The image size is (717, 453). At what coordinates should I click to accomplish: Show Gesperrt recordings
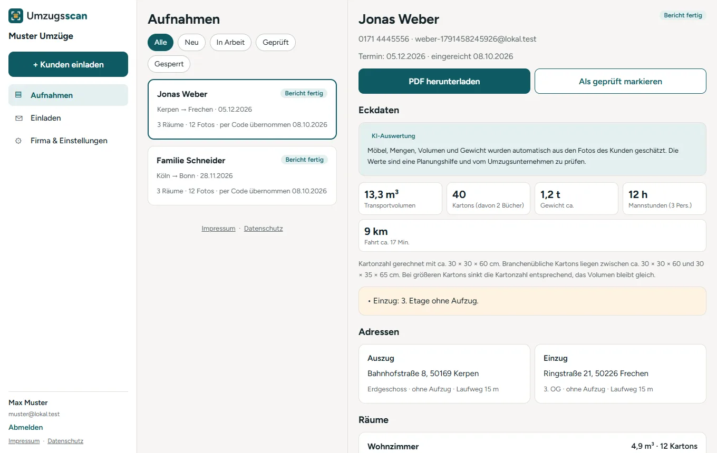169,64
